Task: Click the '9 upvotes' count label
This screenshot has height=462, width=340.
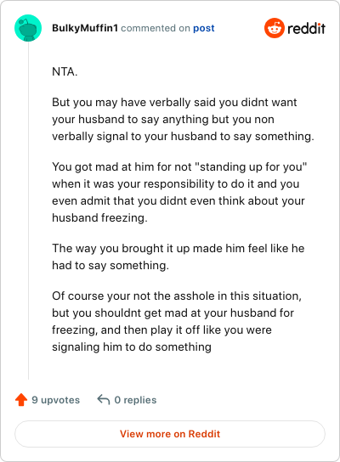Action: [56, 400]
